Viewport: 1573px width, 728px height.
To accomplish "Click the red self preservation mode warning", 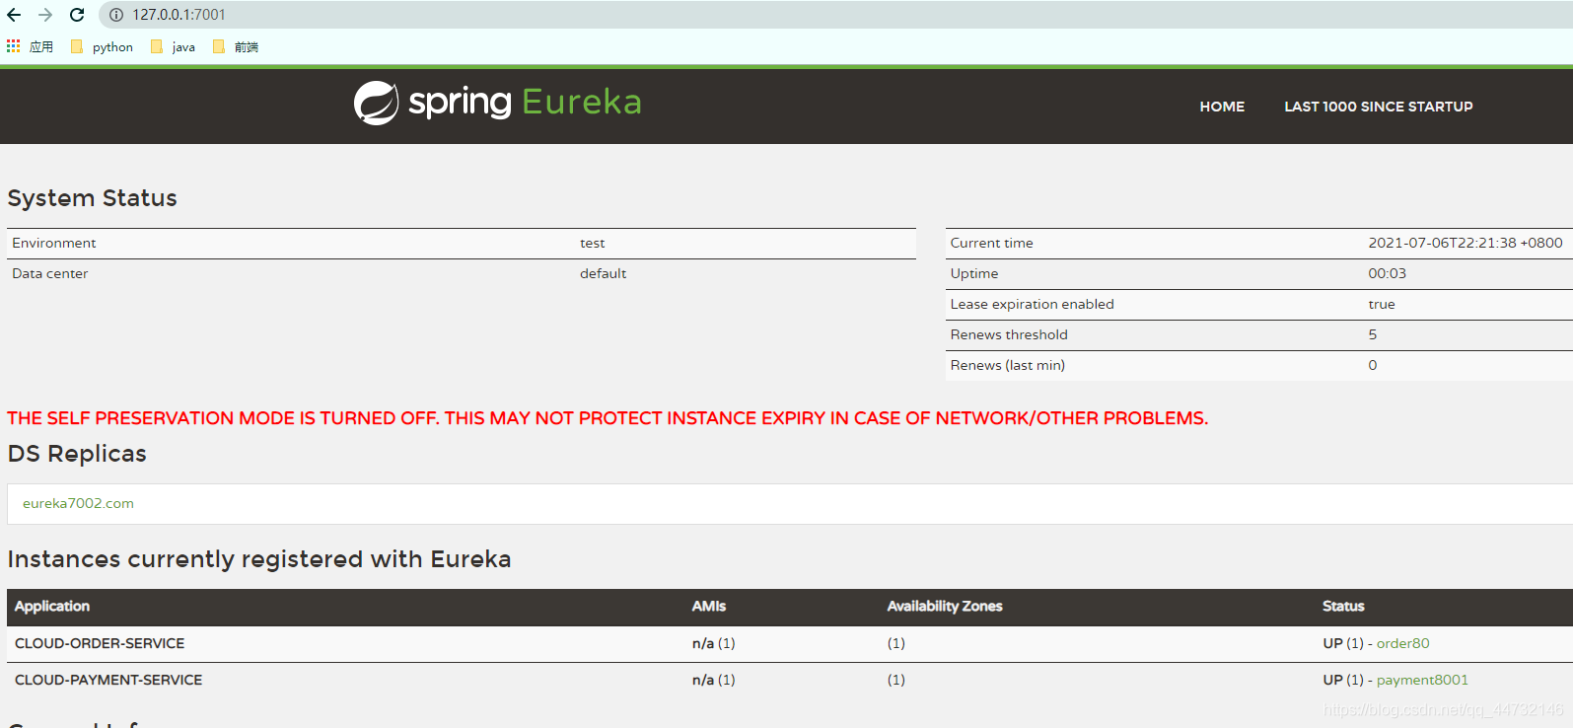I will click(608, 418).
